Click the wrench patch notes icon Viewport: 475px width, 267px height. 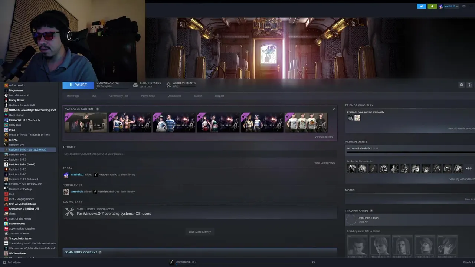click(69, 212)
